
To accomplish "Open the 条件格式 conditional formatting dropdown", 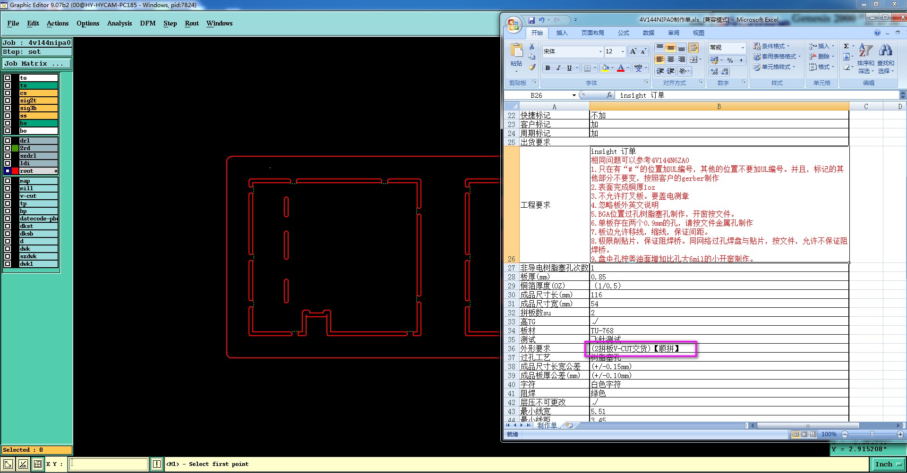I will point(771,46).
